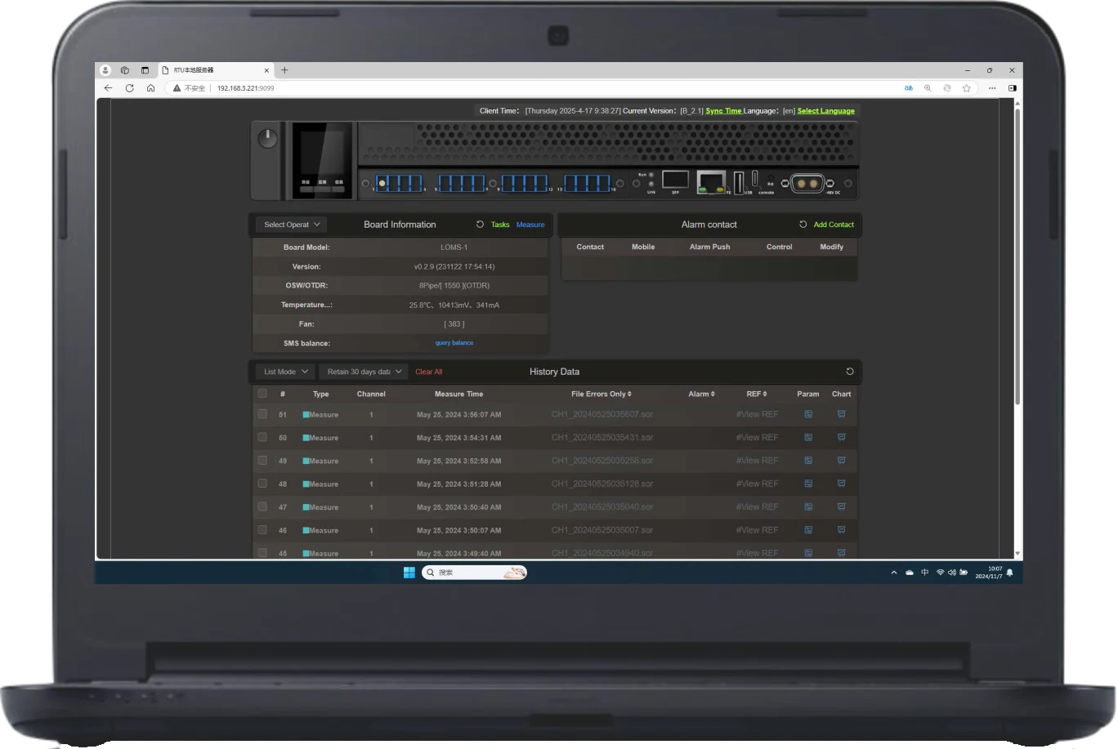Check the checkbox for record 51
This screenshot has width=1118, height=749.
point(262,414)
